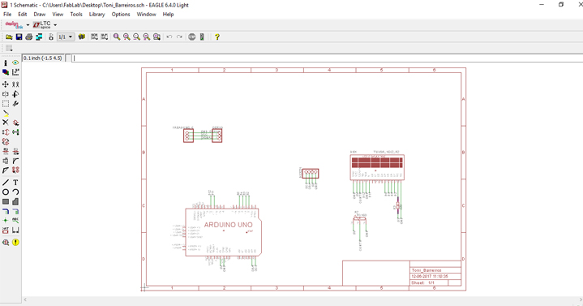583x306 pixels.
Task: Select the Junction dot tool
Action: (6, 221)
